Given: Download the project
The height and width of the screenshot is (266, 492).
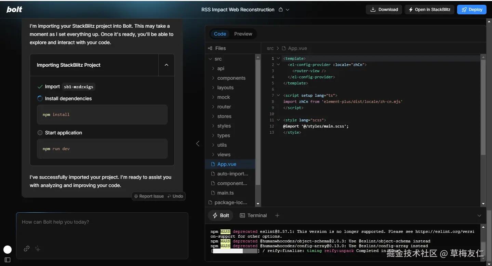Looking at the screenshot, I should click(384, 10).
